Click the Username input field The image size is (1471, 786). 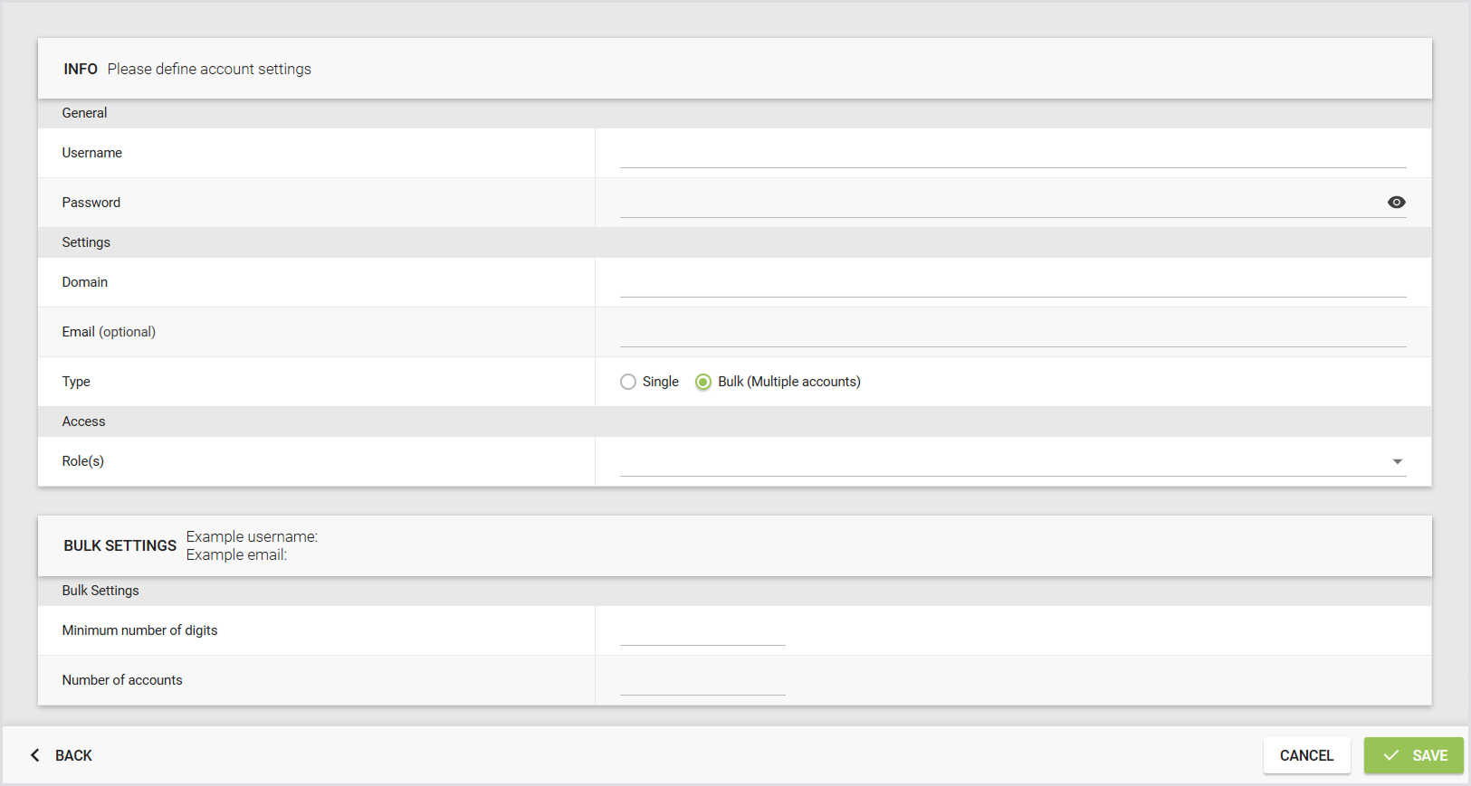[x=1013, y=154]
